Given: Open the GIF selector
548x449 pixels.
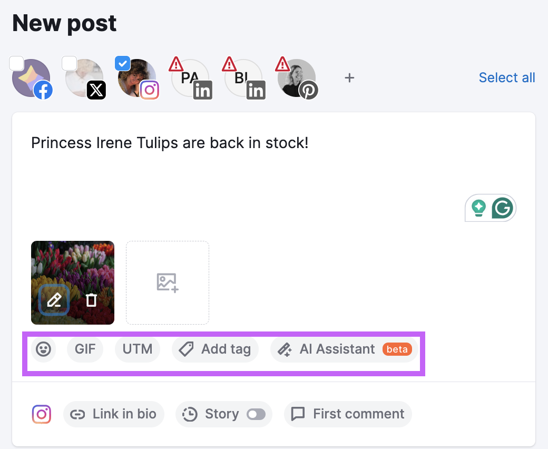Looking at the screenshot, I should (85, 349).
